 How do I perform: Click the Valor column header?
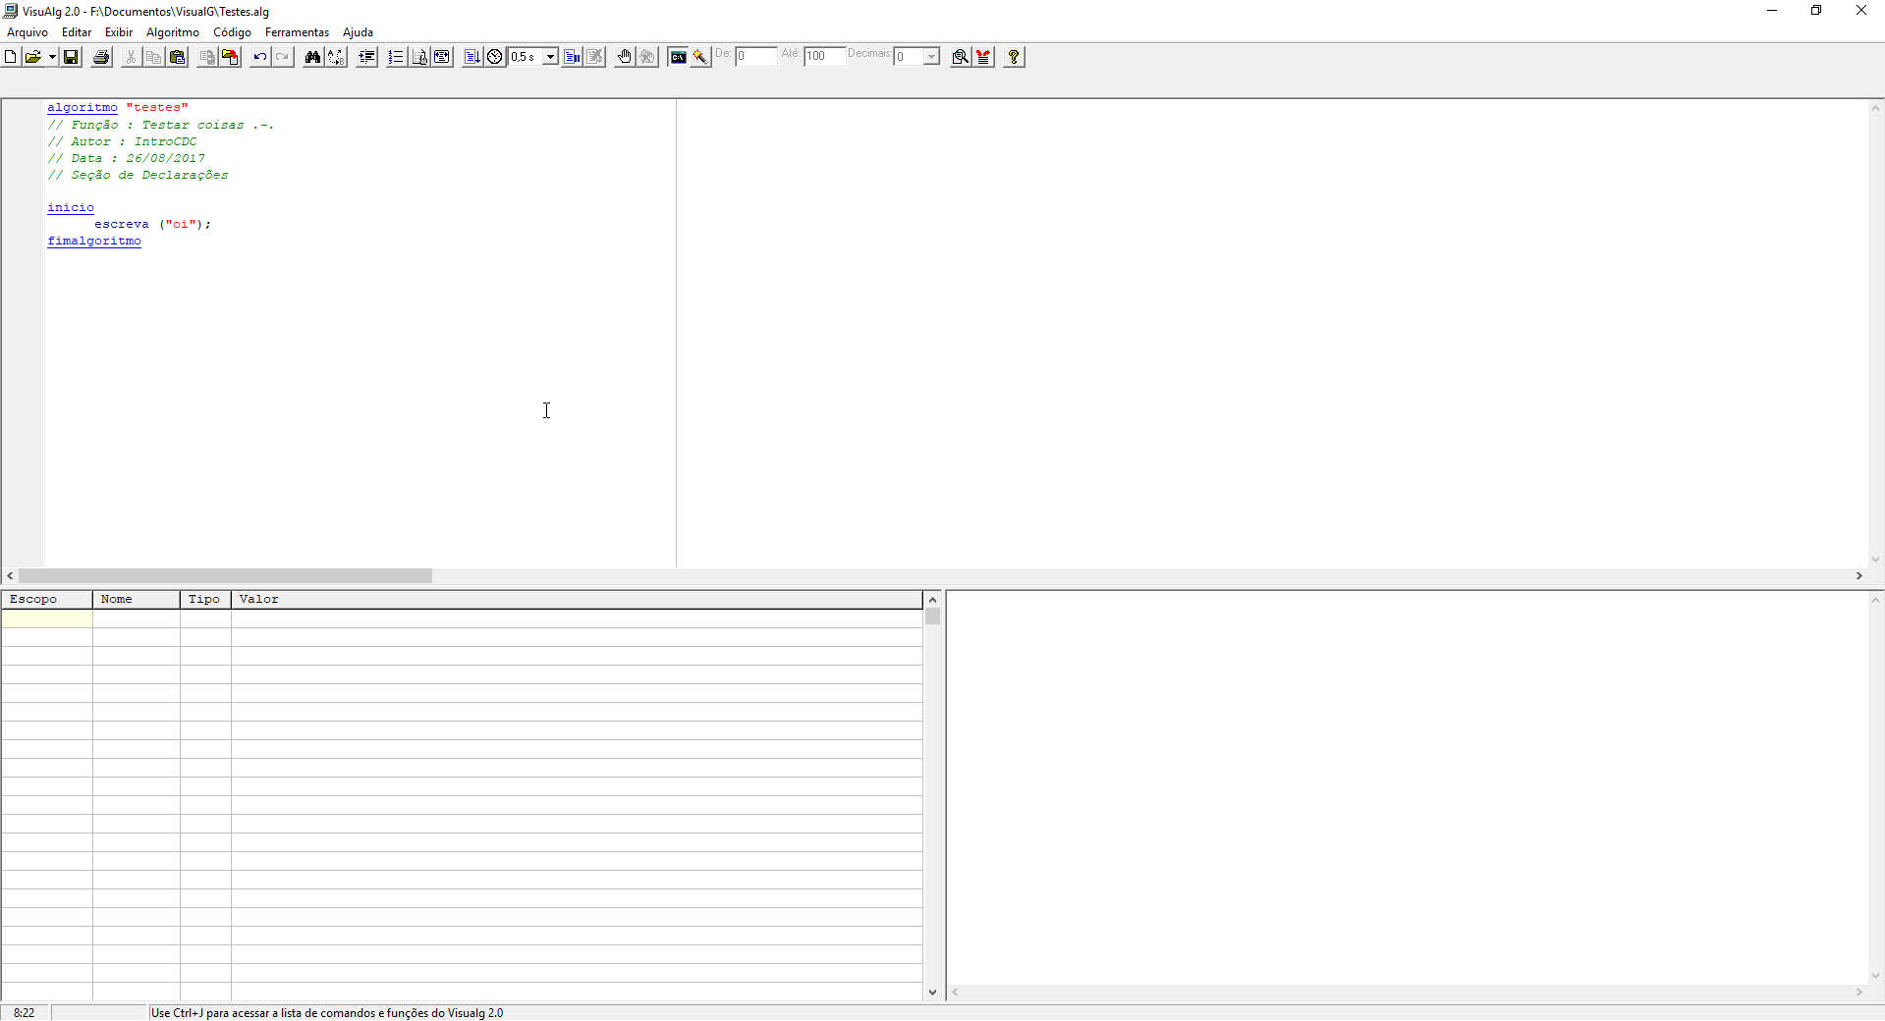(x=577, y=600)
